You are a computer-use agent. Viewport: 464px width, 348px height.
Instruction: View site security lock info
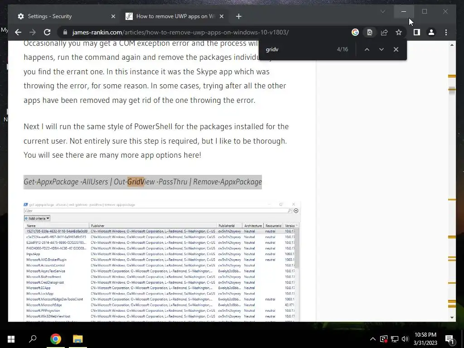point(65,32)
